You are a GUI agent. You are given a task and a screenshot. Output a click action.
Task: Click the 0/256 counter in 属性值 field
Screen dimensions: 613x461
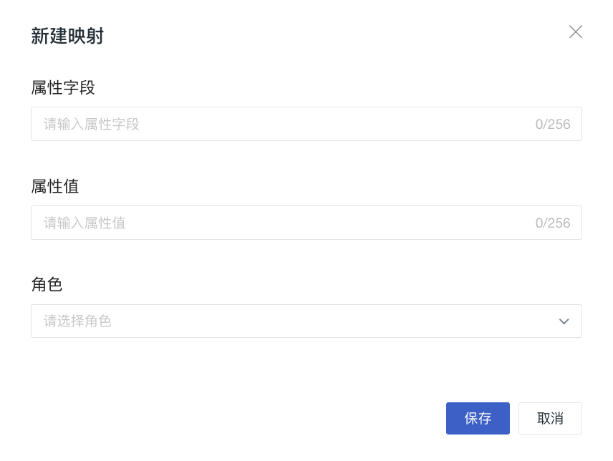(x=553, y=223)
